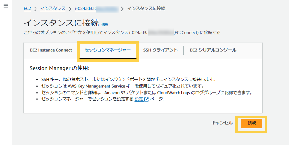The height and width of the screenshot is (146, 289).
Task: Open the hamburger navigation menu
Action: 6,6
